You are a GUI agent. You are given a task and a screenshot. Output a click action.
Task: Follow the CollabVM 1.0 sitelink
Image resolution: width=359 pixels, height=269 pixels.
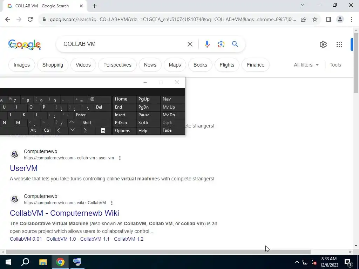point(61,239)
